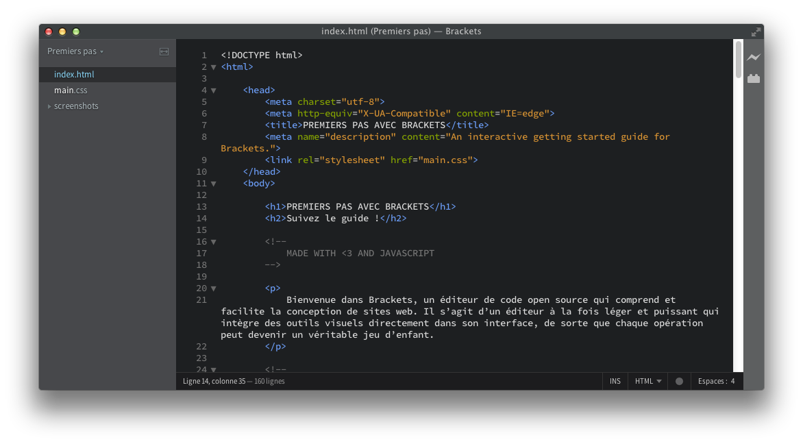Image resolution: width=803 pixels, height=444 pixels.
Task: Open the Live Preview lightning icon
Action: (753, 57)
